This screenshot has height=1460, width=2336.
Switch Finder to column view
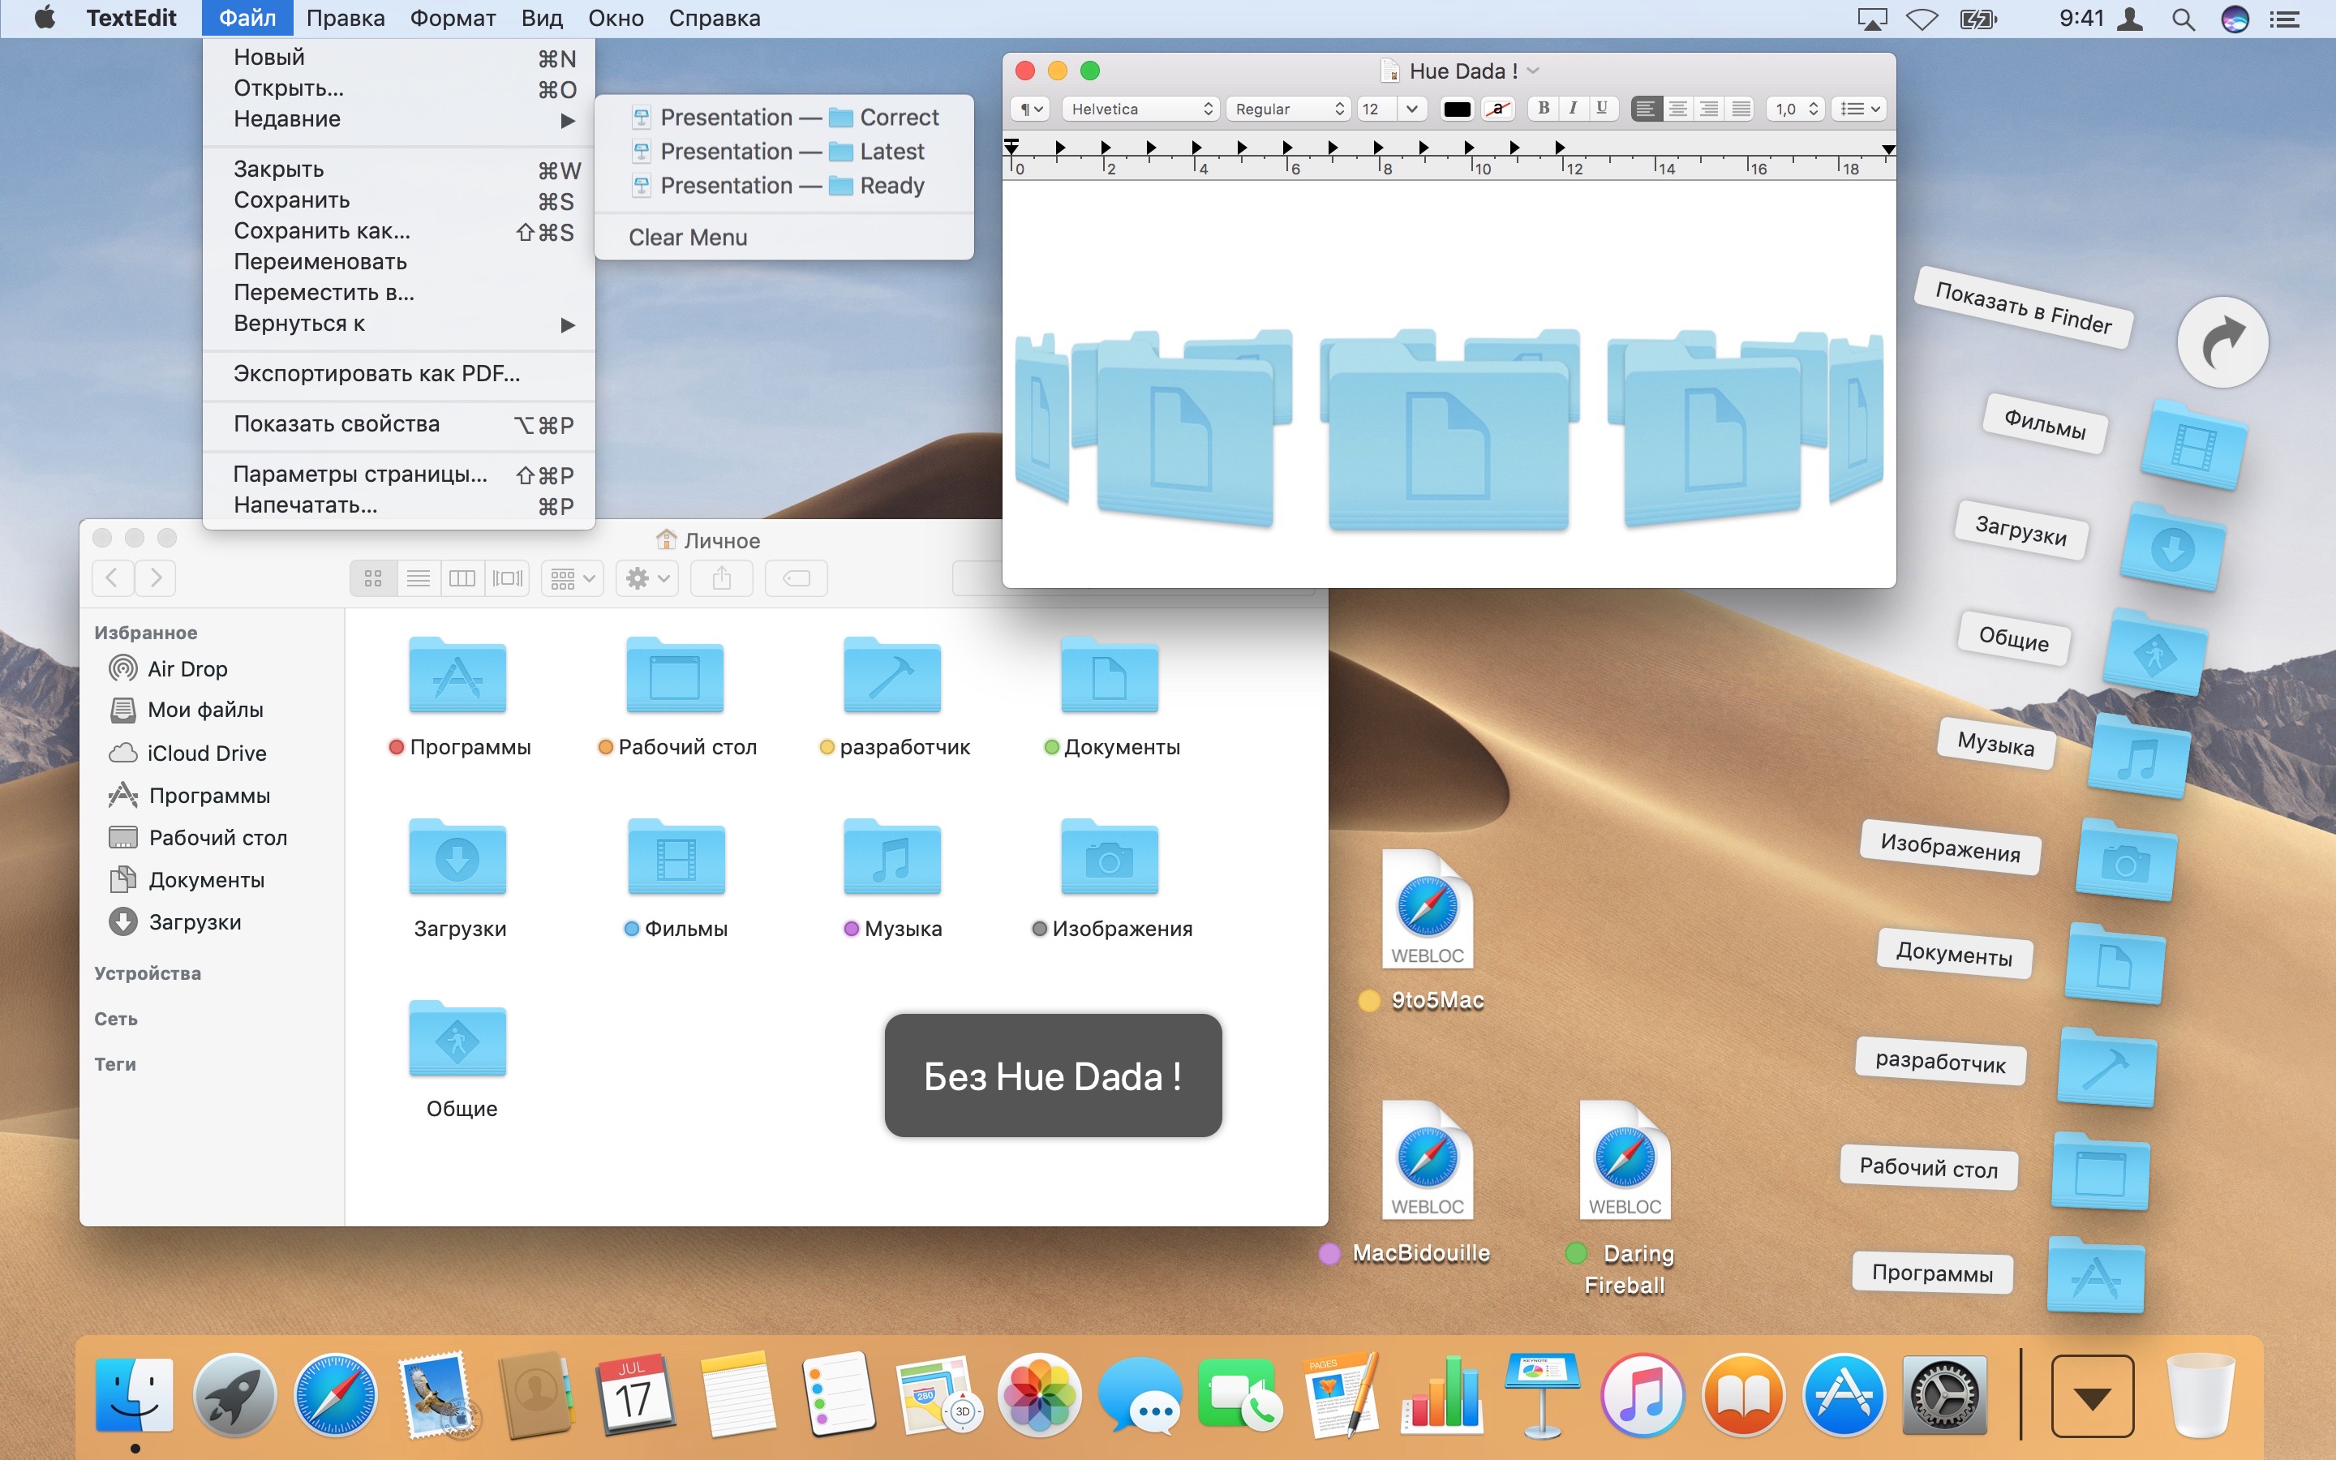462,578
